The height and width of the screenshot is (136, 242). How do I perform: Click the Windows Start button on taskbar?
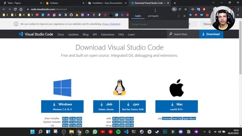coord(33,132)
